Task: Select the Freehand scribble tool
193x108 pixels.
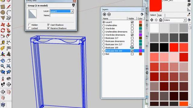Action: (x=8, y=18)
